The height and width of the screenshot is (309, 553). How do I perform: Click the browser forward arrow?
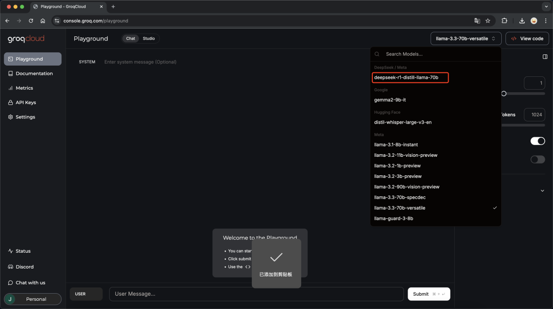19,21
